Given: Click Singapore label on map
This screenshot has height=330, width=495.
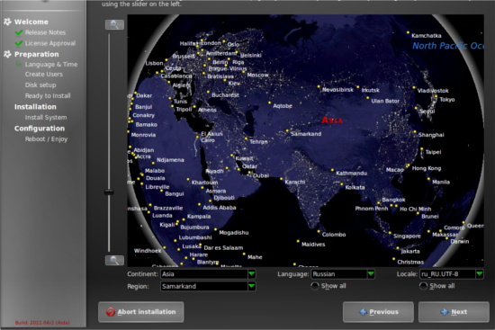Looking at the screenshot, I should (x=407, y=236).
